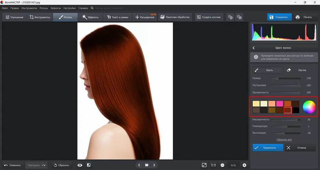
Task: Click the Печать button
Action: click(304, 17)
